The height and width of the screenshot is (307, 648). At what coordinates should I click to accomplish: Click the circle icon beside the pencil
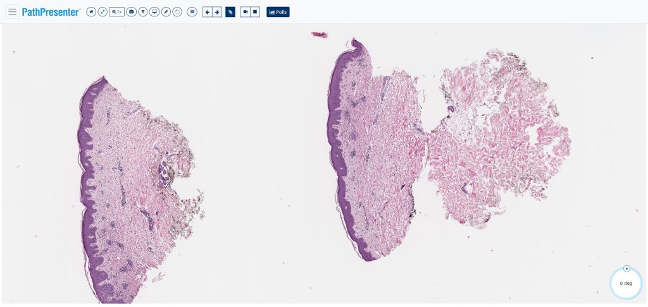click(177, 12)
